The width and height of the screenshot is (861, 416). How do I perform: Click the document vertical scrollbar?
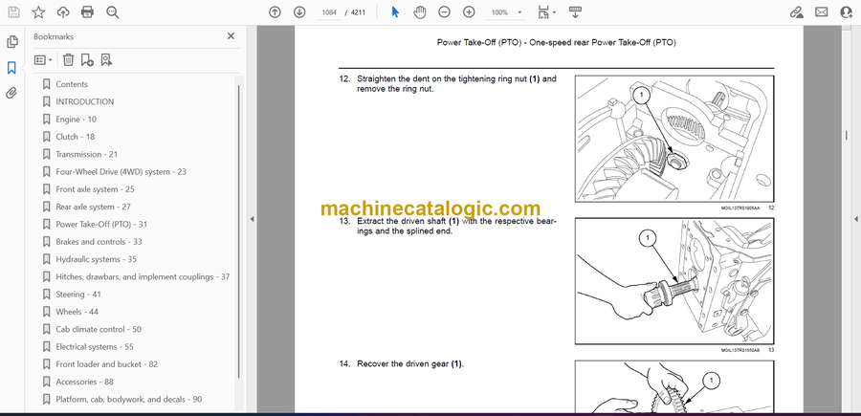point(847,136)
